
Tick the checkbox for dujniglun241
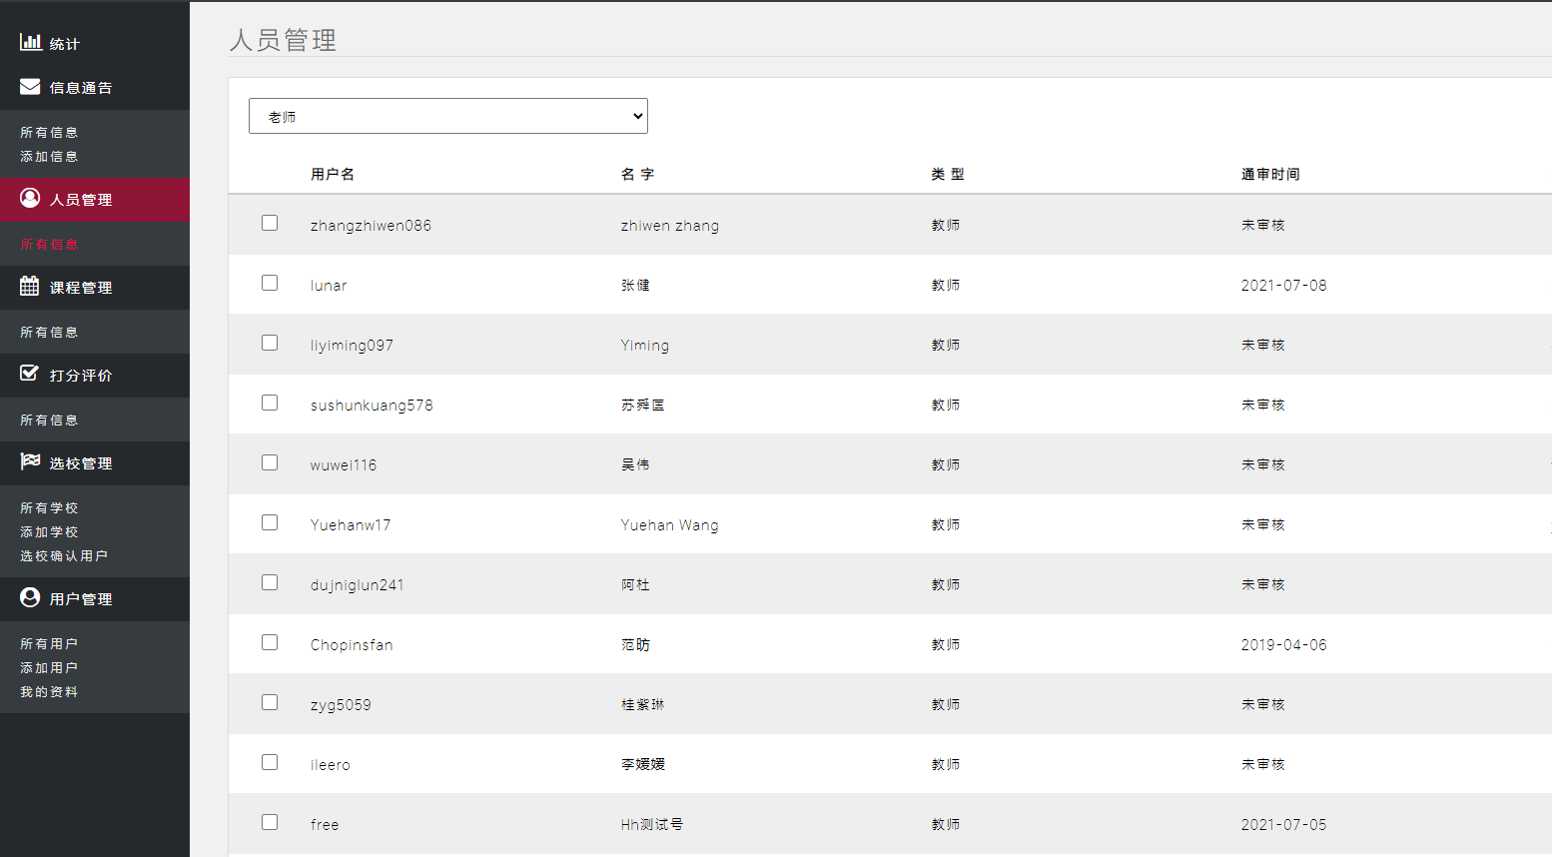pyautogui.click(x=270, y=582)
